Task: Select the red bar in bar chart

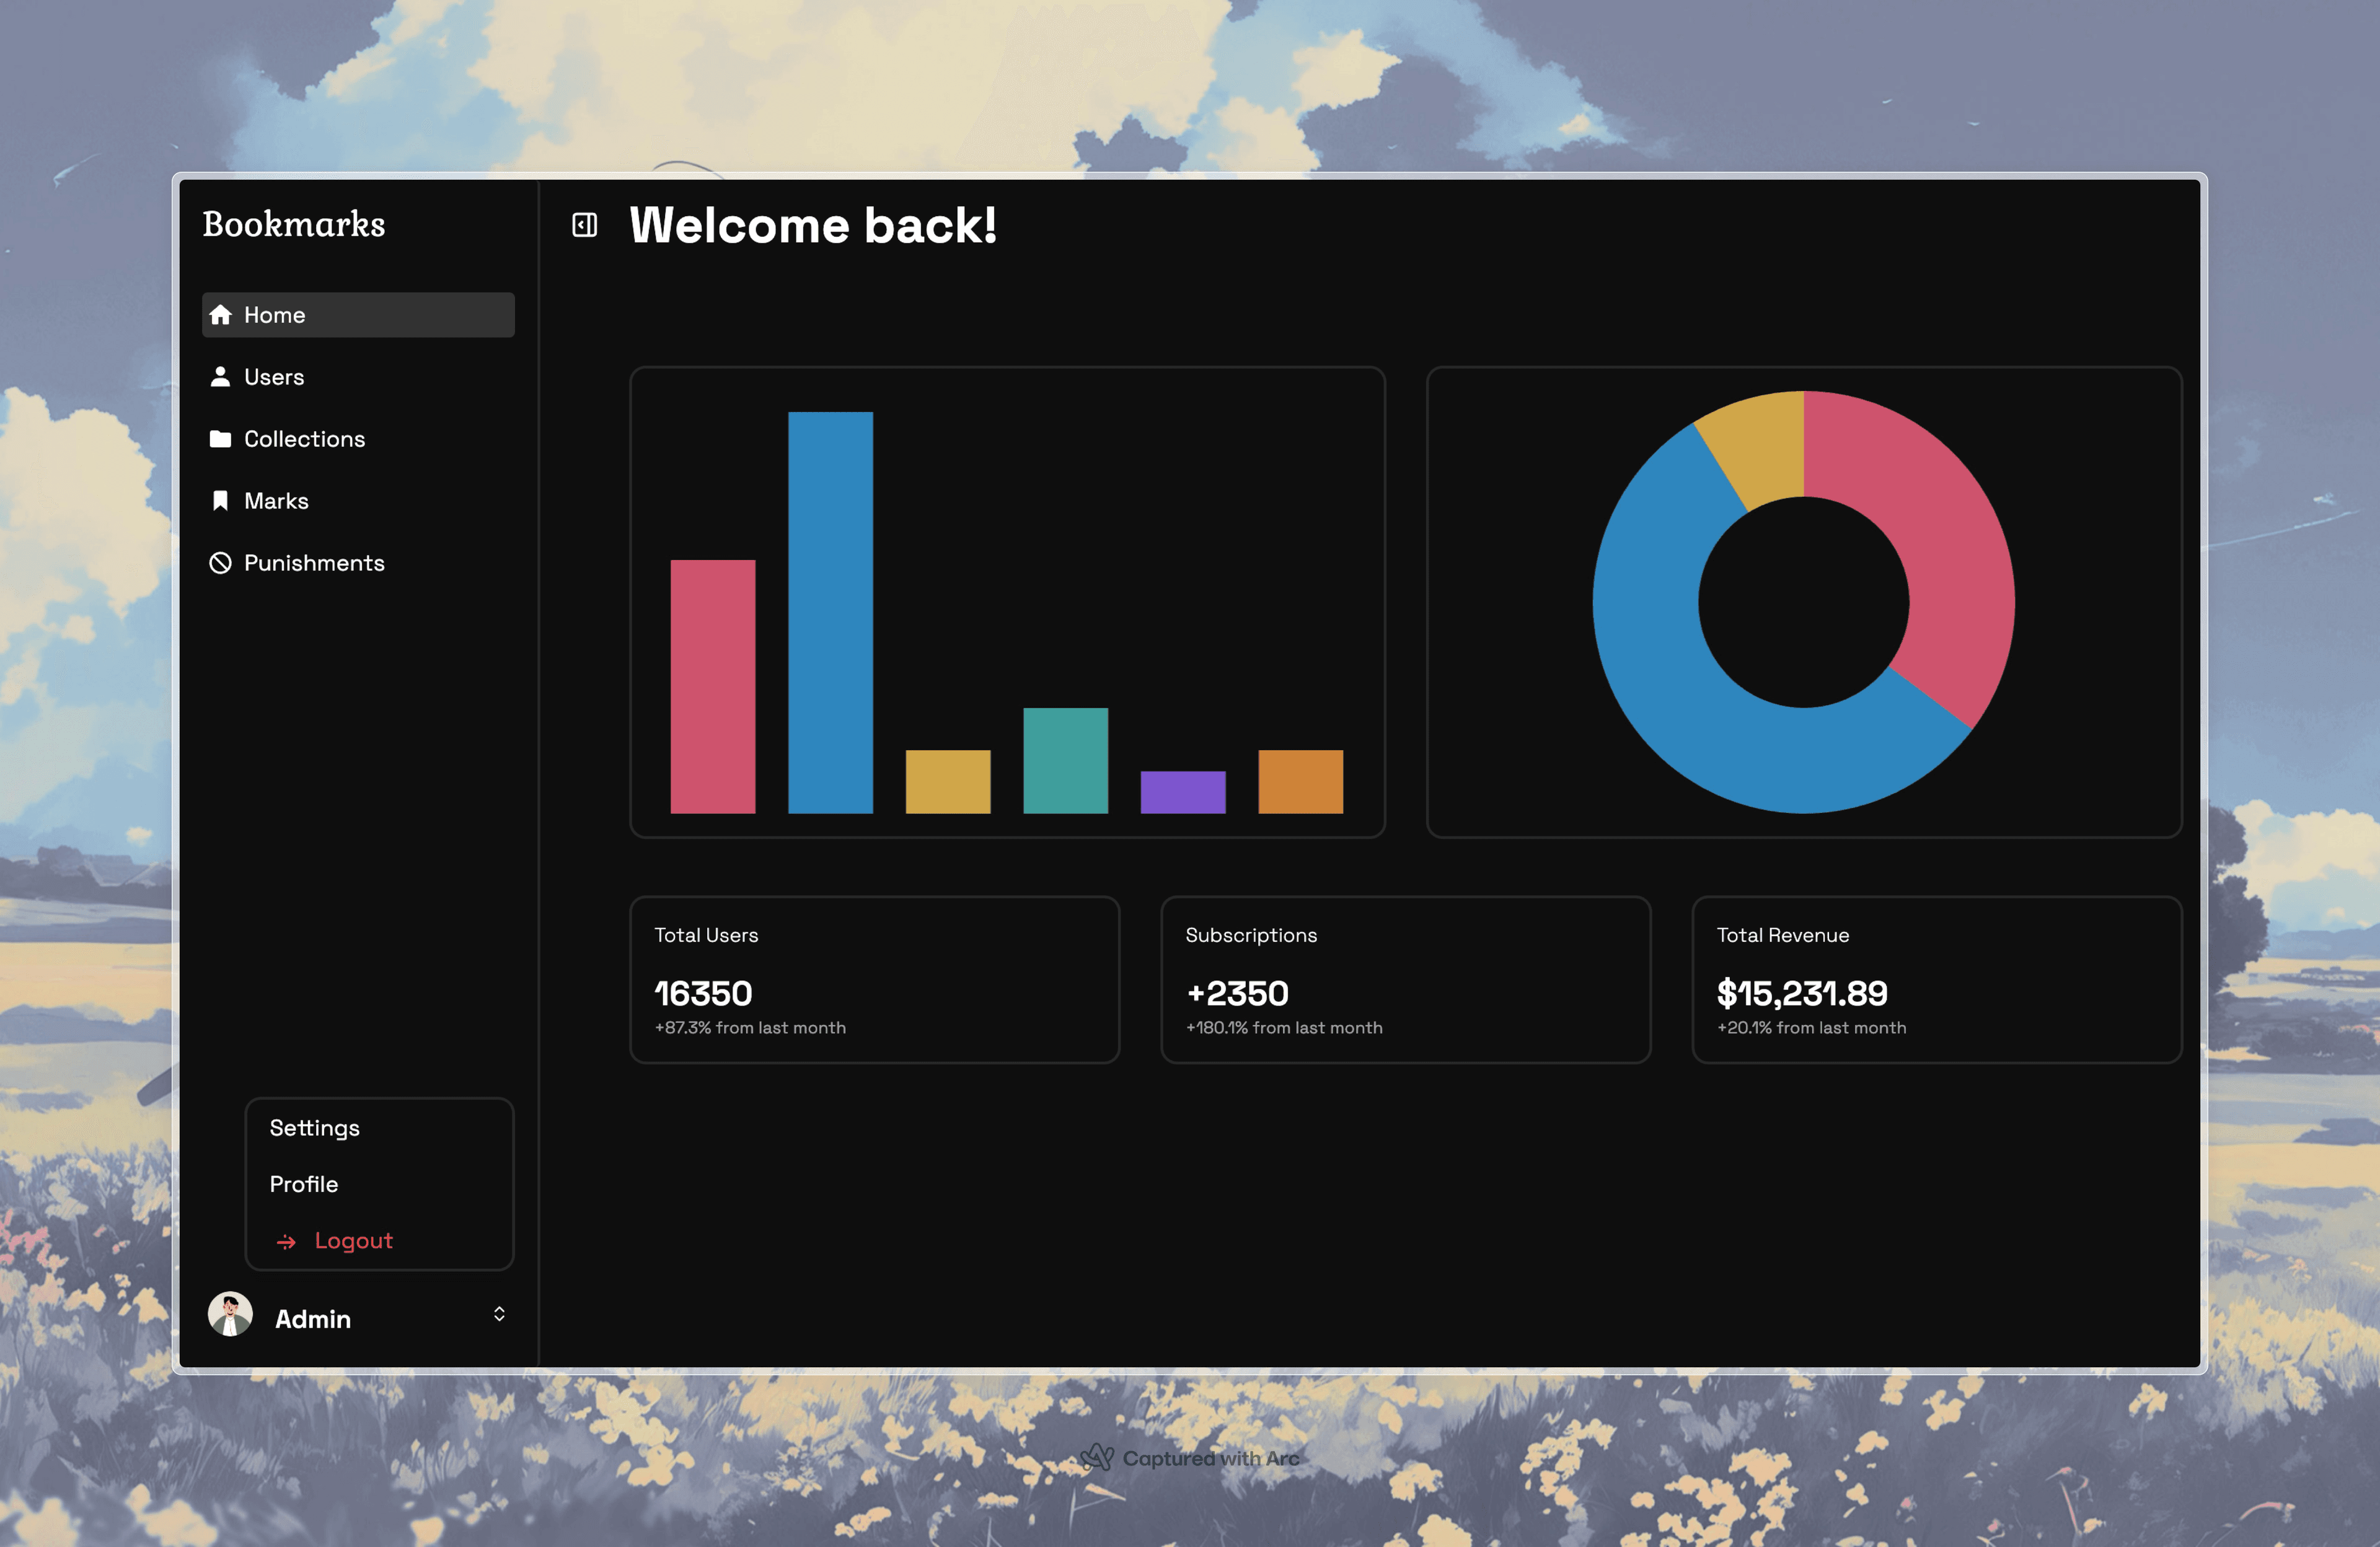Action: [713, 686]
